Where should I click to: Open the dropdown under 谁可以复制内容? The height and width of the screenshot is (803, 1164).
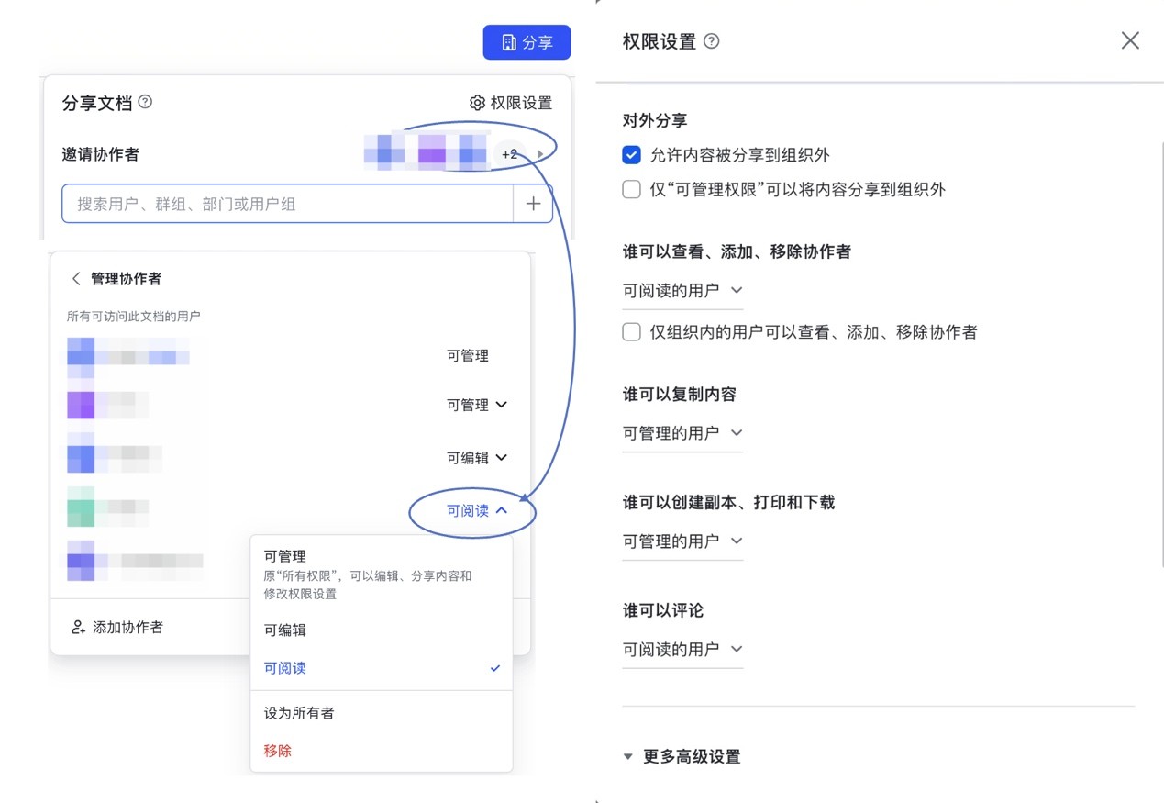(682, 433)
